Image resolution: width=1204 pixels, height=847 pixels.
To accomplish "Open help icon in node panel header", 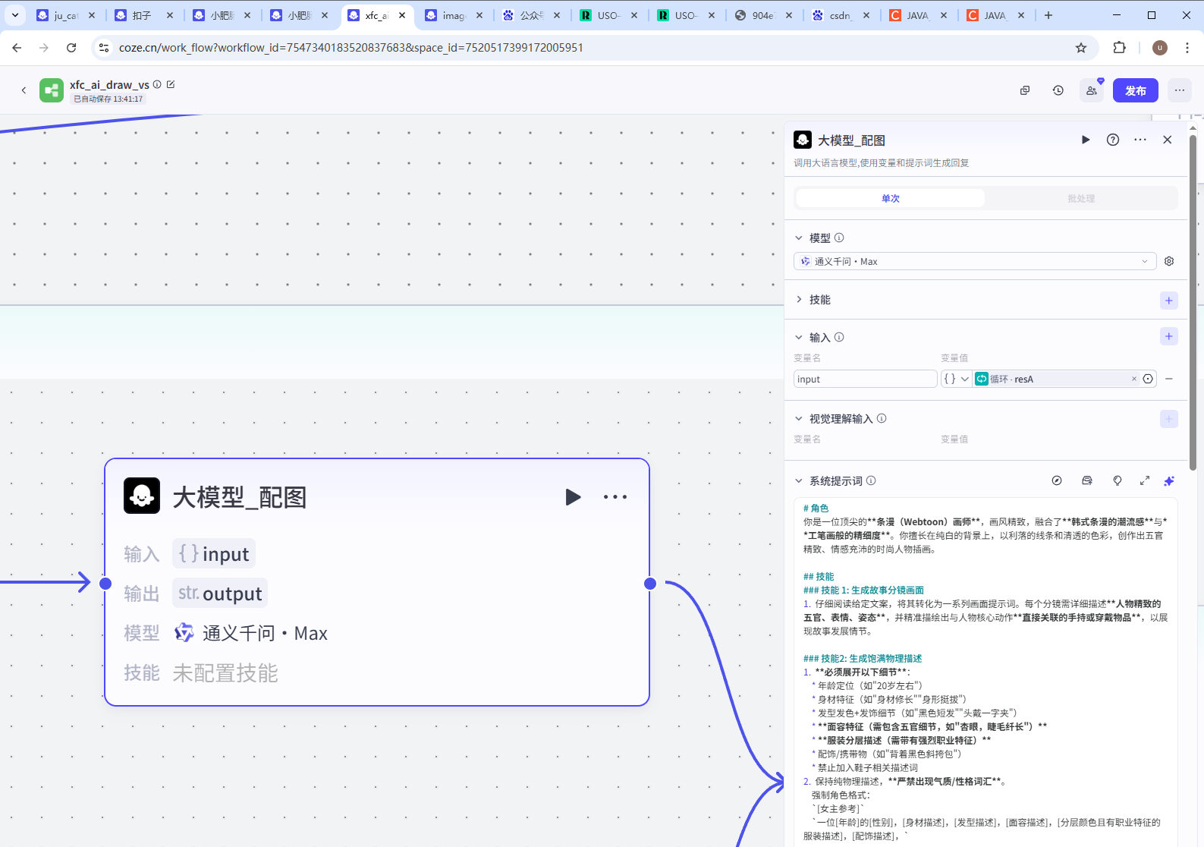I will coord(1113,140).
